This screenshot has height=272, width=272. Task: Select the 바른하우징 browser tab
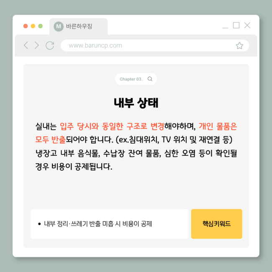78,26
